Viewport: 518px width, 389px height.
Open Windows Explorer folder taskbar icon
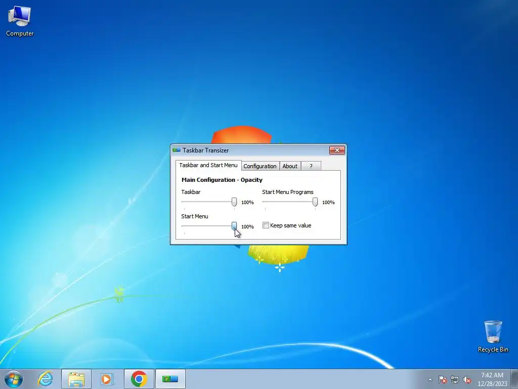76,379
